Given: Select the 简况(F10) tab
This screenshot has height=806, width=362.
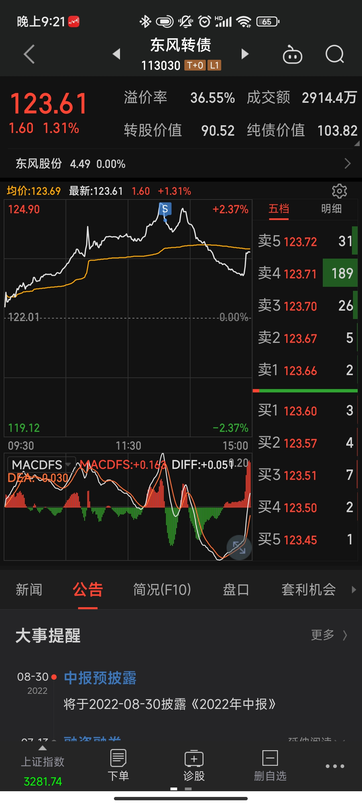Looking at the screenshot, I should pos(162,589).
